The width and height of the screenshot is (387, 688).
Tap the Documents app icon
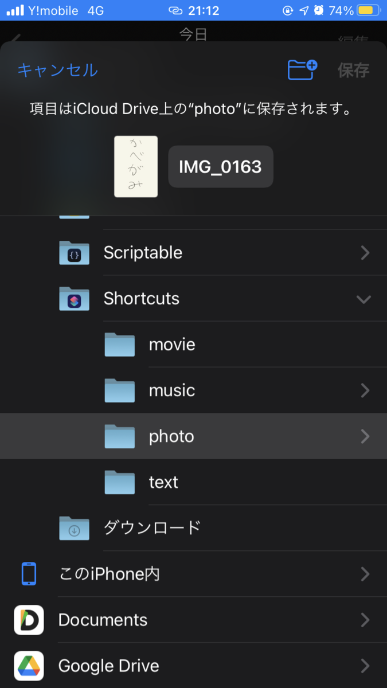pos(29,620)
